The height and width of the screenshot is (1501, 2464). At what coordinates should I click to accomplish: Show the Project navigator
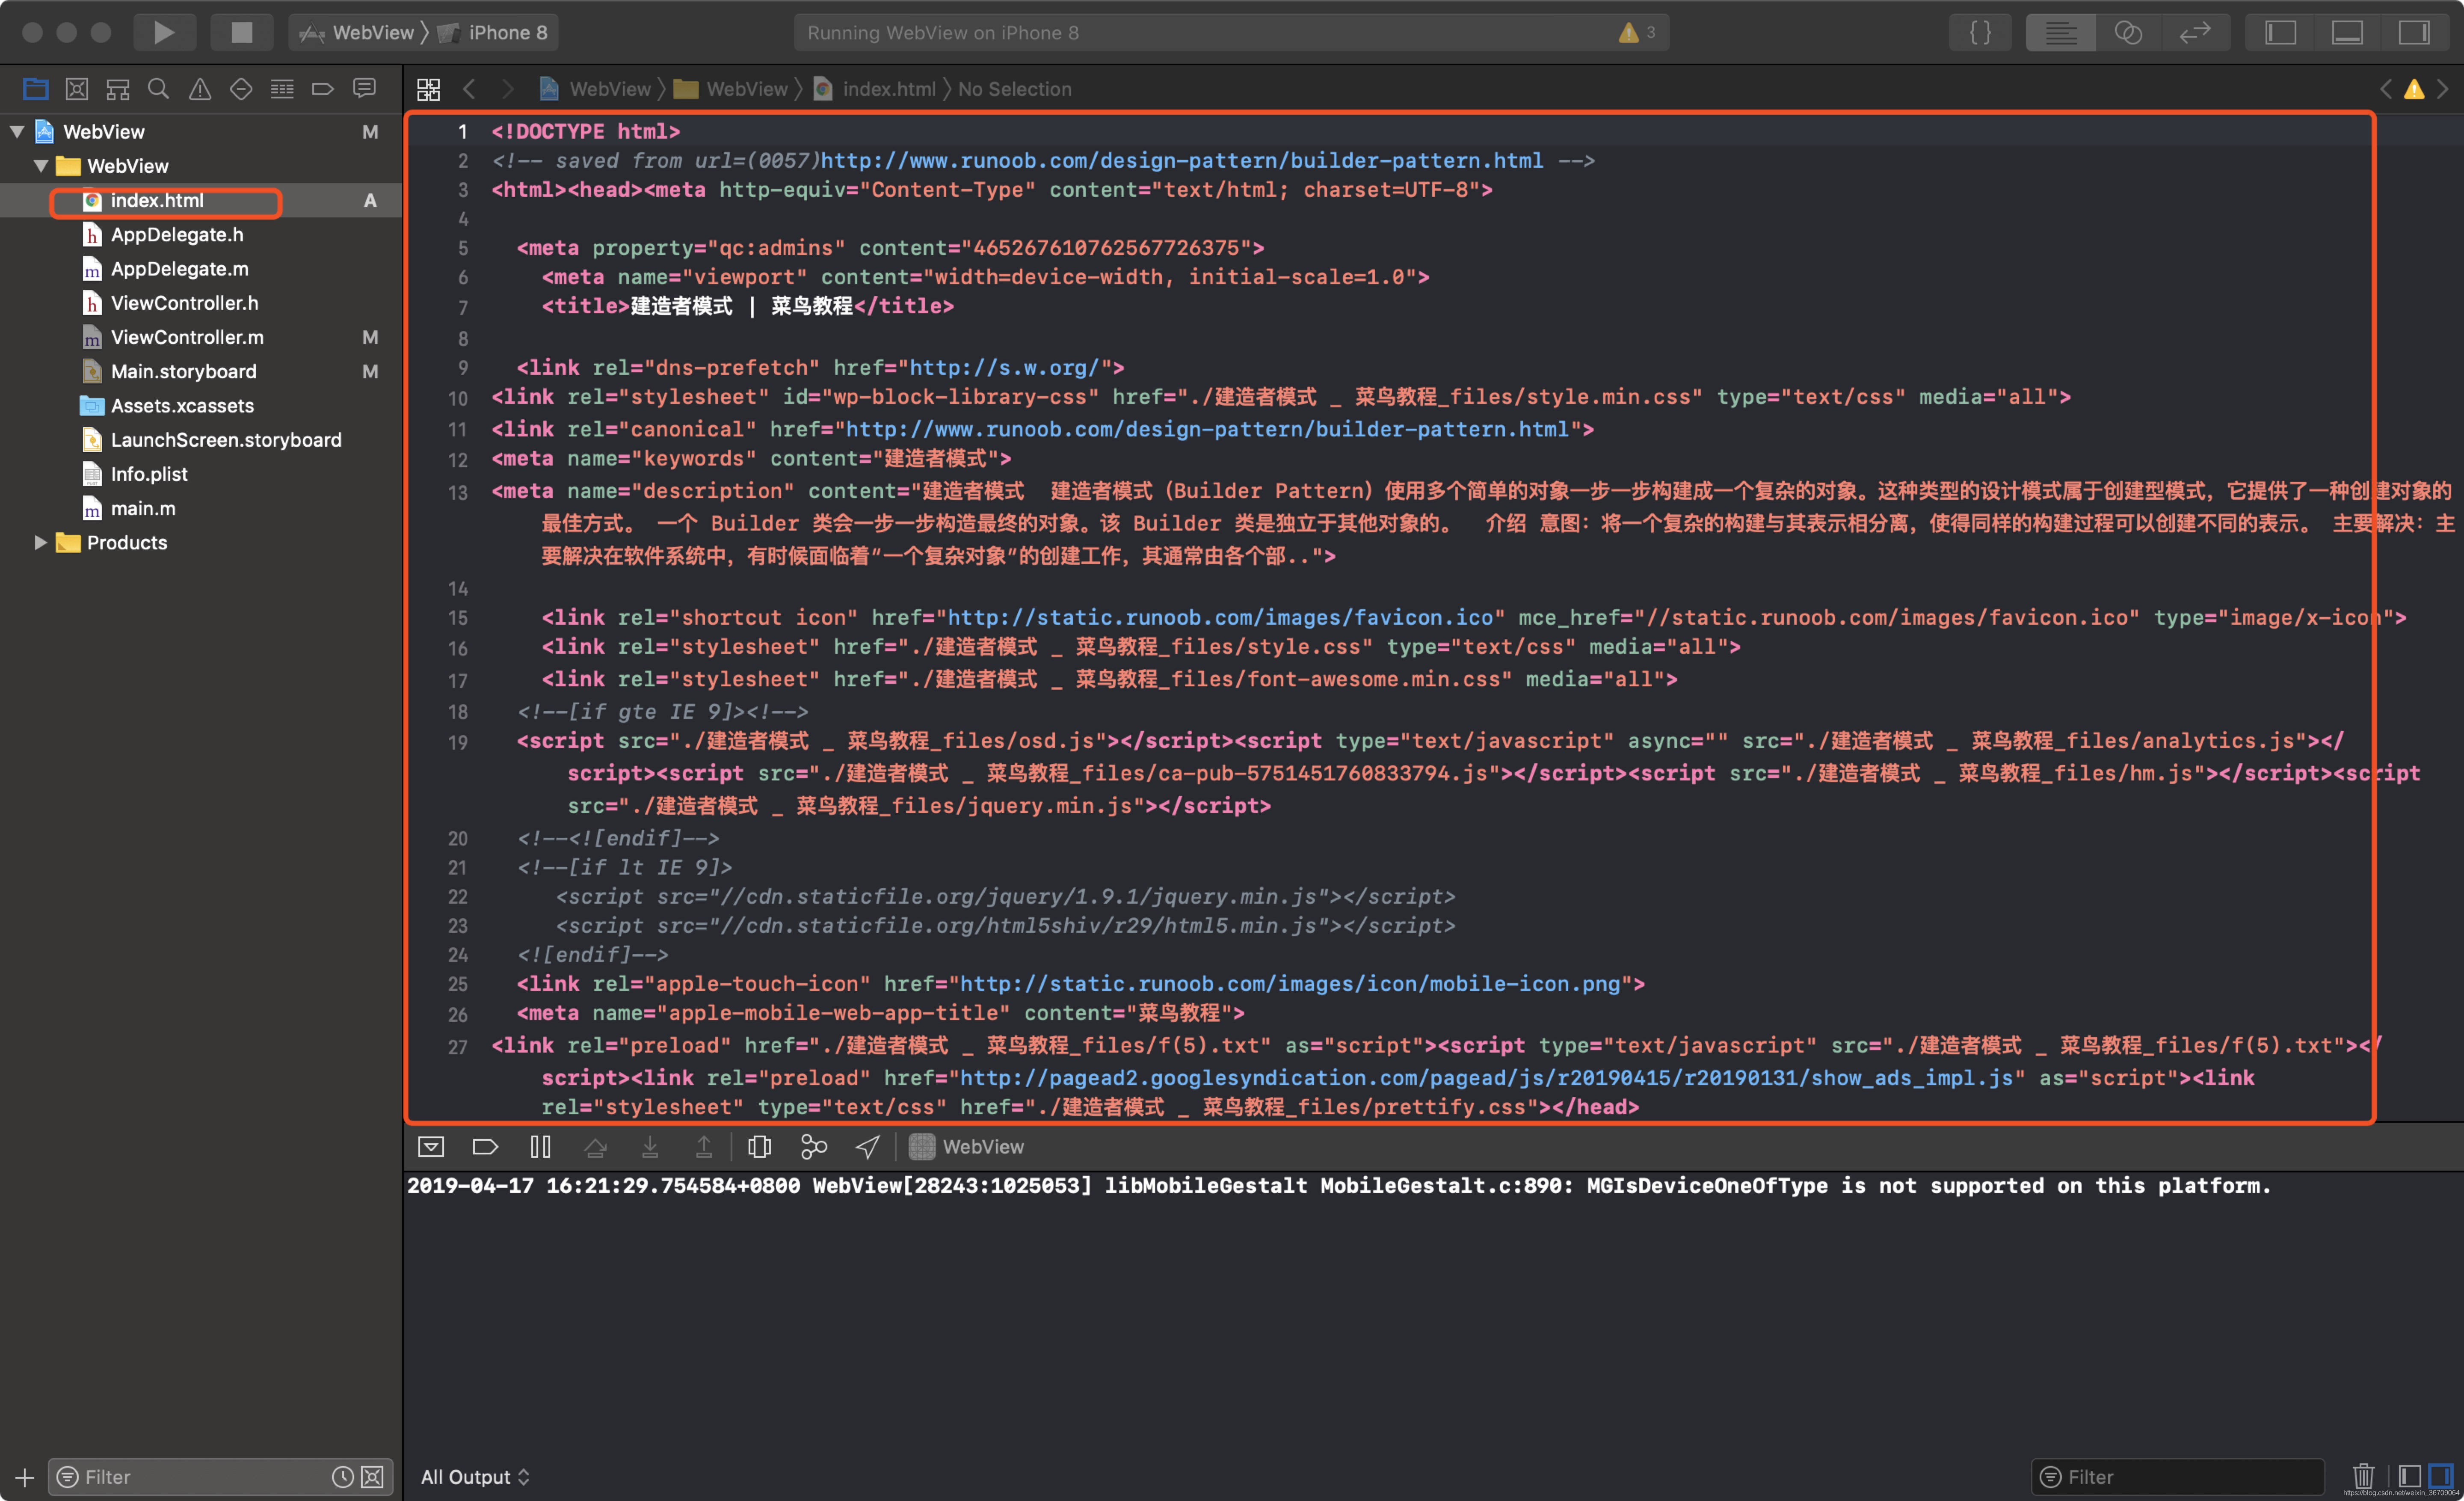tap(35, 89)
